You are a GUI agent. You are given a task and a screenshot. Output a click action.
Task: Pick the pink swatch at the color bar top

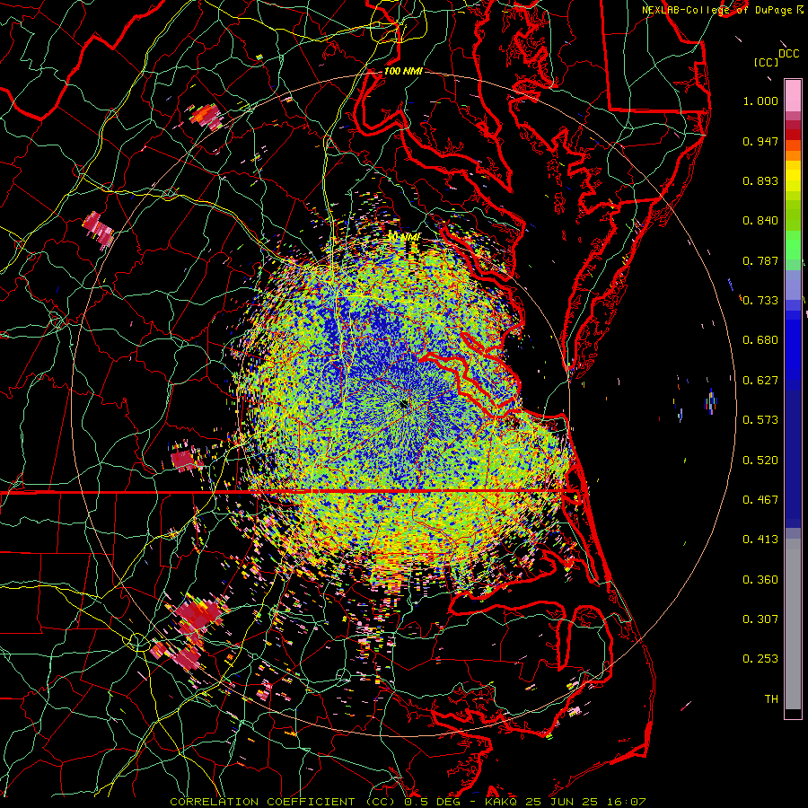793,95
